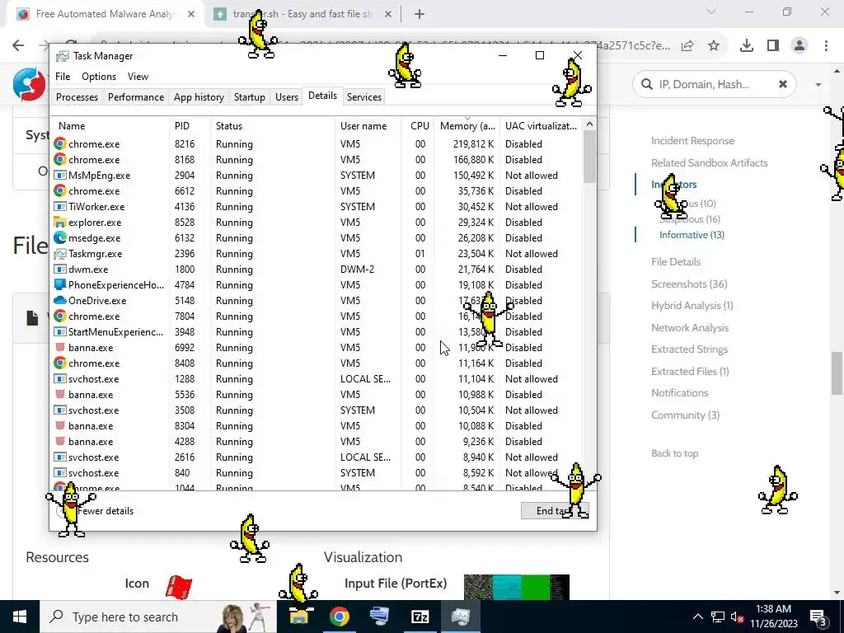Screen dimensions: 844x633
Task: Select the OneDrive.exe process icon
Action: click(x=59, y=300)
